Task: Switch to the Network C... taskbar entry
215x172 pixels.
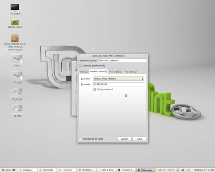Action: pyautogui.click(x=126, y=170)
